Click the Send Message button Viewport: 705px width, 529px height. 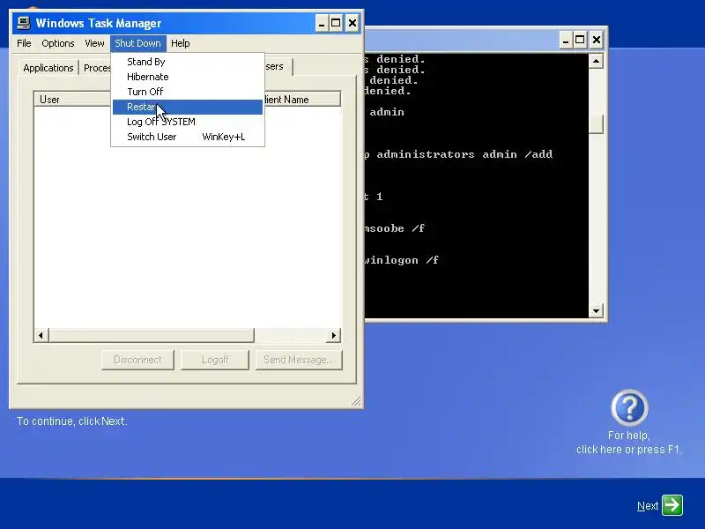coord(299,360)
